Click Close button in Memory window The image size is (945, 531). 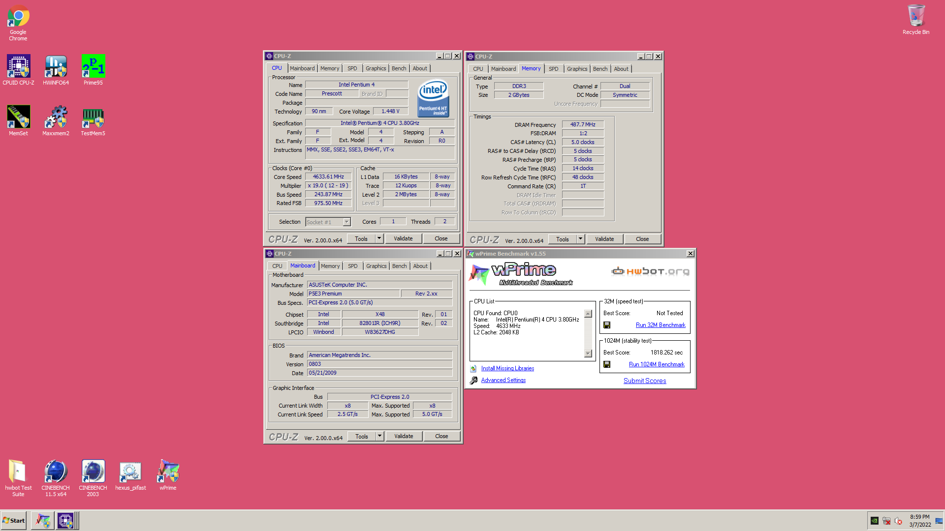click(x=642, y=239)
